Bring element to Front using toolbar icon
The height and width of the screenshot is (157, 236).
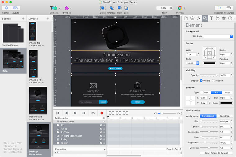120,8
